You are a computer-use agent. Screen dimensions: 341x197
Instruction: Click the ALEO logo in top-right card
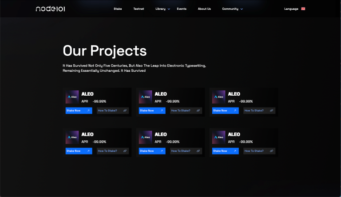(218, 97)
